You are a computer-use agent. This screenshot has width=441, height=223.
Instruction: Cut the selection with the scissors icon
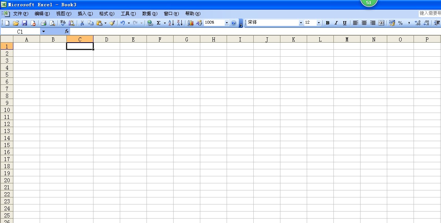[x=82, y=23]
